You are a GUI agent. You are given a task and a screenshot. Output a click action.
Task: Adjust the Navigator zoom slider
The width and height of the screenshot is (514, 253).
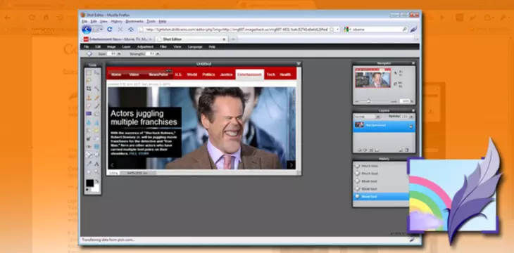click(368, 101)
